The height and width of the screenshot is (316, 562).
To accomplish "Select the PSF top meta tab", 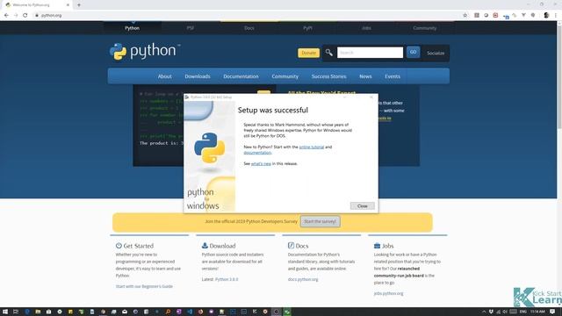I will pos(191,28).
